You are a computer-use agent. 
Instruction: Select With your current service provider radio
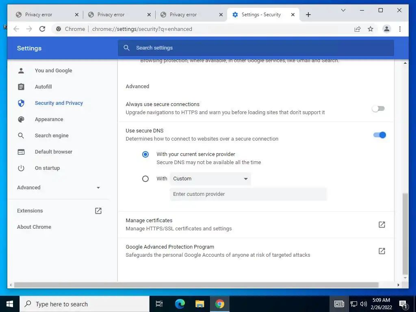[x=145, y=154]
